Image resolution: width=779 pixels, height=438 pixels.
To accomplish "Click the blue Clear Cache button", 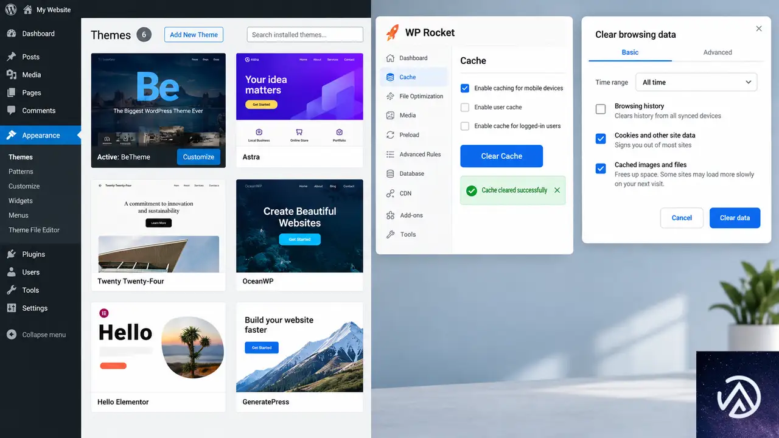I will (501, 156).
